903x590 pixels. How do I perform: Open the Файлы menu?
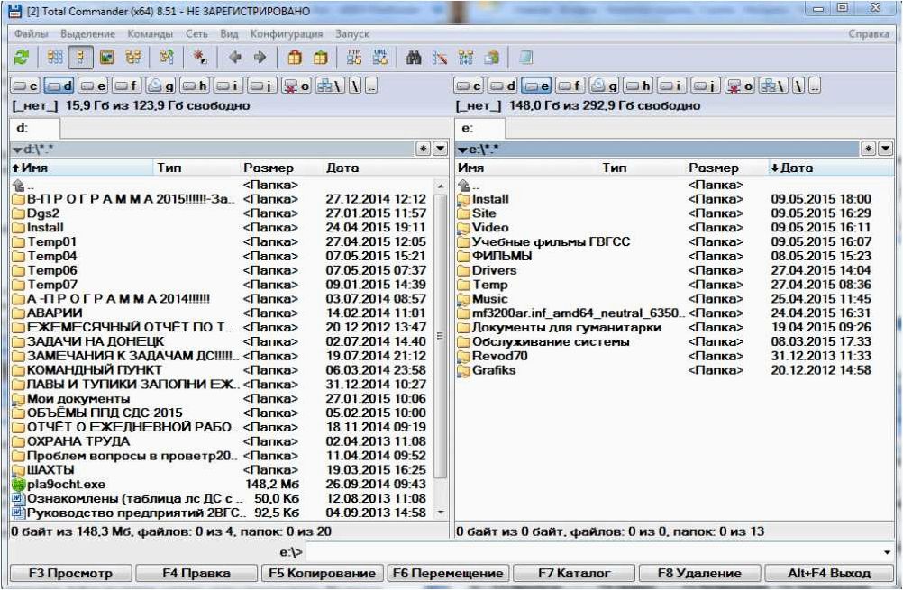tap(32, 34)
